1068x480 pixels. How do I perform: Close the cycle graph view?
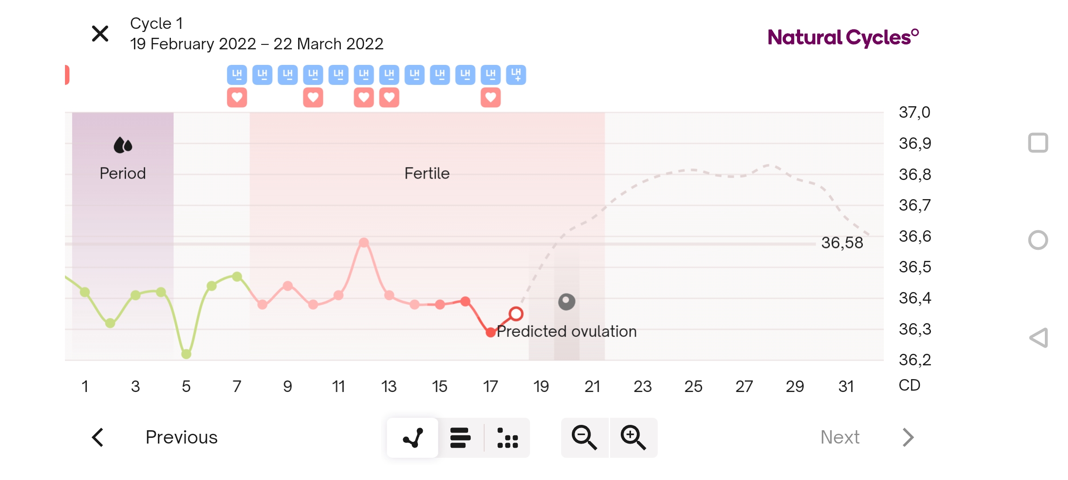[100, 34]
